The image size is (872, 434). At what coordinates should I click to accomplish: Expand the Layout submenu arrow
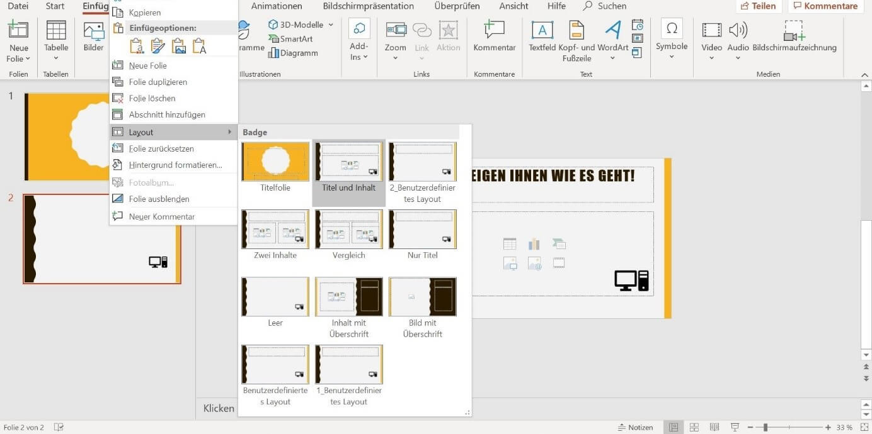pyautogui.click(x=230, y=132)
